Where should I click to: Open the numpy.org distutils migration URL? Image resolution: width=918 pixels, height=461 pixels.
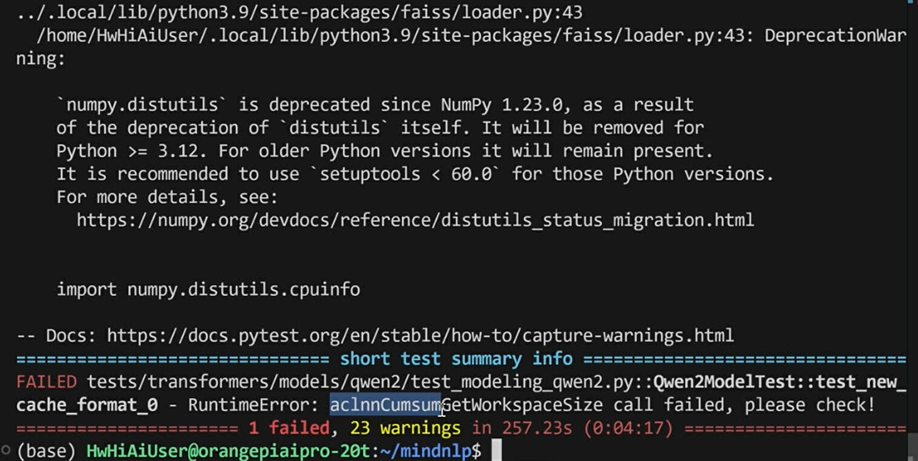coord(415,220)
